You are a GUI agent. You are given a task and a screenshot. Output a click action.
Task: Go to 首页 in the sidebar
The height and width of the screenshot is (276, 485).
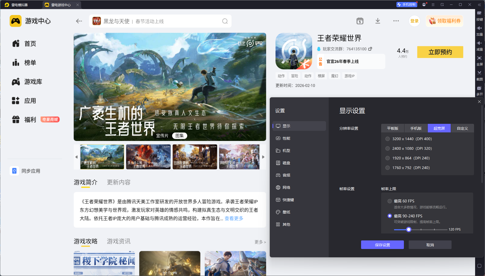(24, 44)
